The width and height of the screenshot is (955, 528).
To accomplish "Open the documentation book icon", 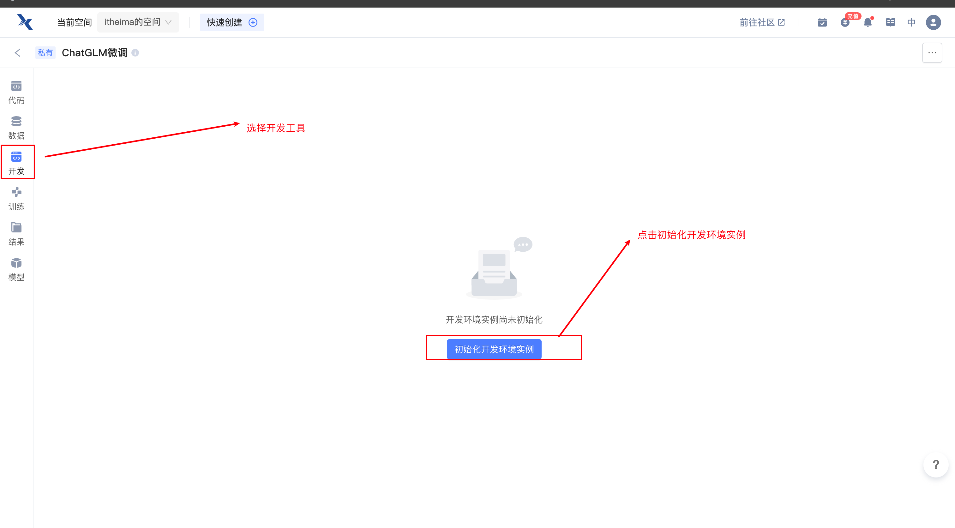I will 890,23.
